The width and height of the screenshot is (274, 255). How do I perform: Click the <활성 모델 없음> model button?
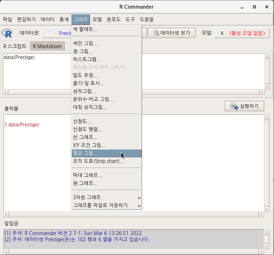[242, 33]
